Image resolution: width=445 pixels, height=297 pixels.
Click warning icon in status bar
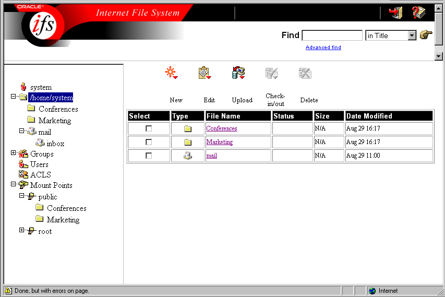click(8, 290)
